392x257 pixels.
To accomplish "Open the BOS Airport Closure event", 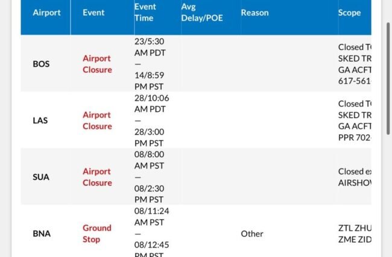I will pyautogui.click(x=97, y=64).
